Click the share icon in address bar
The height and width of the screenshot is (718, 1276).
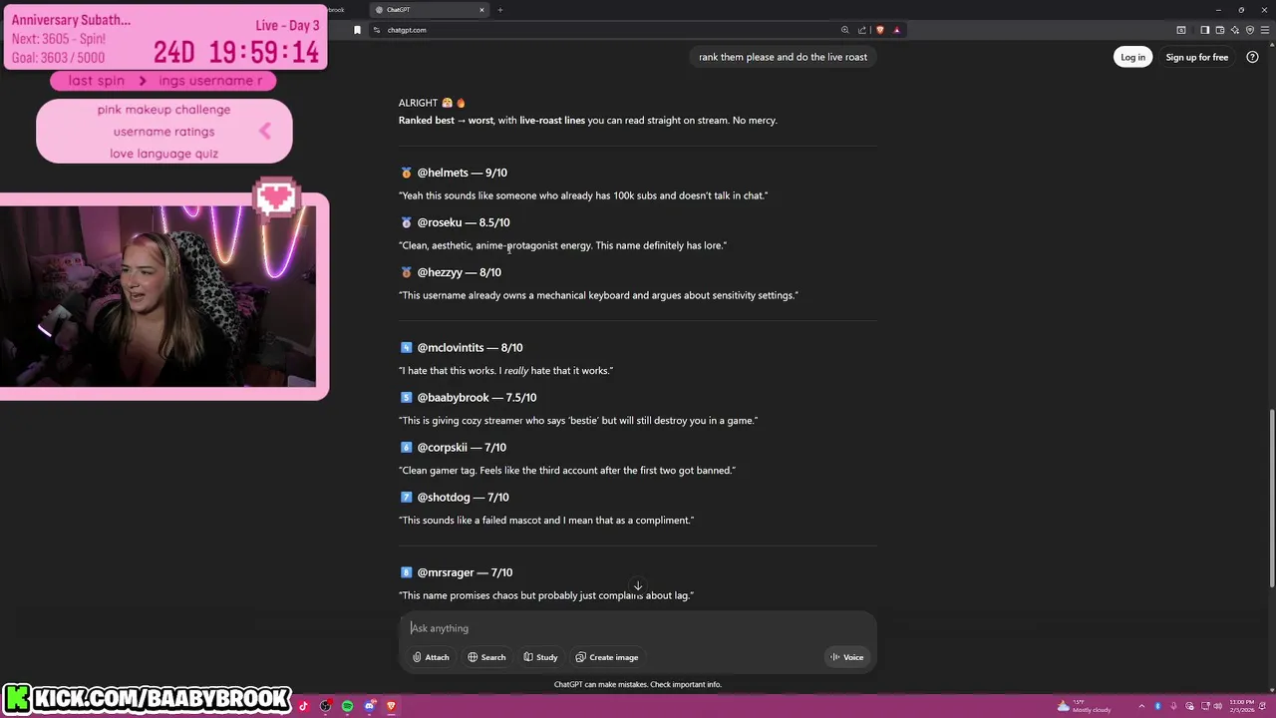862,30
